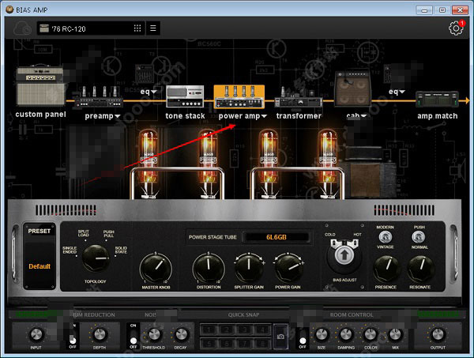The height and width of the screenshot is (358, 474).
Task: Select the tone stack module
Action: click(185, 96)
